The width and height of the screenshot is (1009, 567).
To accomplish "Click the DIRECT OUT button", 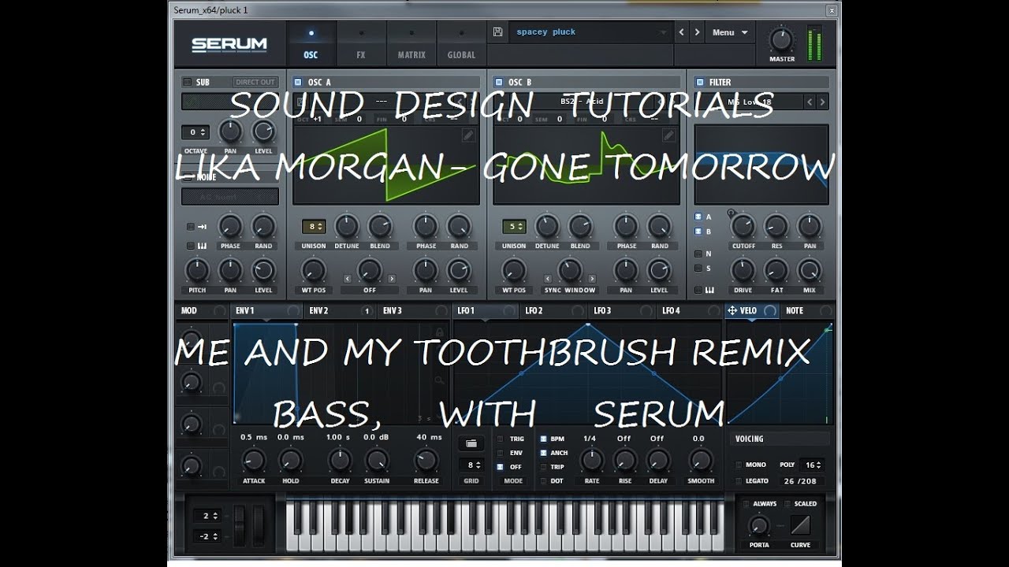I will 255,82.
